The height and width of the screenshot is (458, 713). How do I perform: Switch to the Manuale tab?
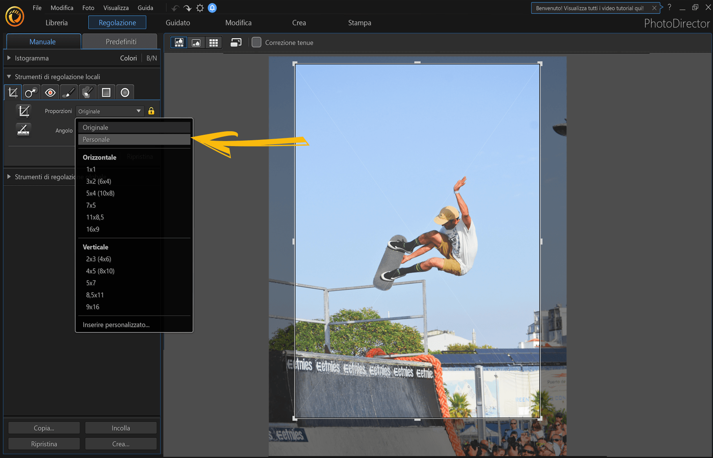point(43,42)
